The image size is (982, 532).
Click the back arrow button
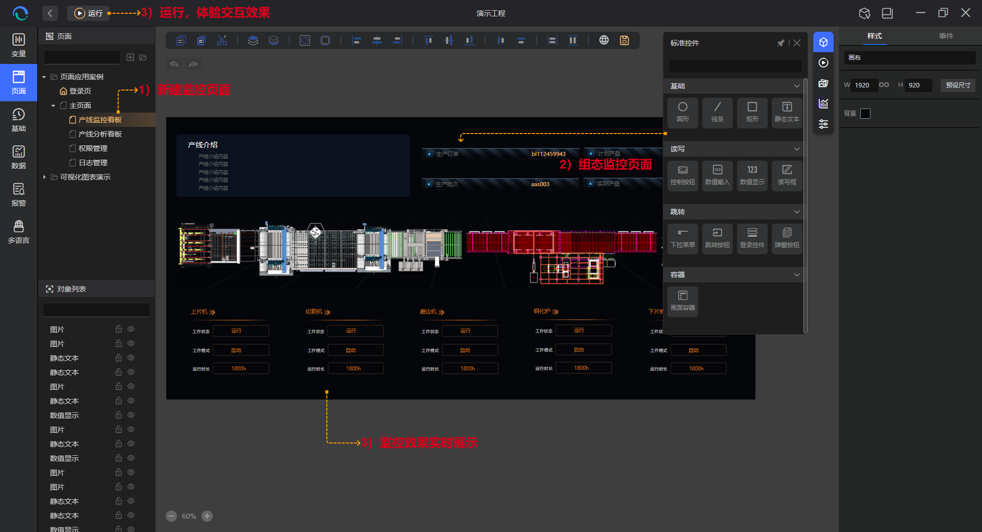[50, 13]
